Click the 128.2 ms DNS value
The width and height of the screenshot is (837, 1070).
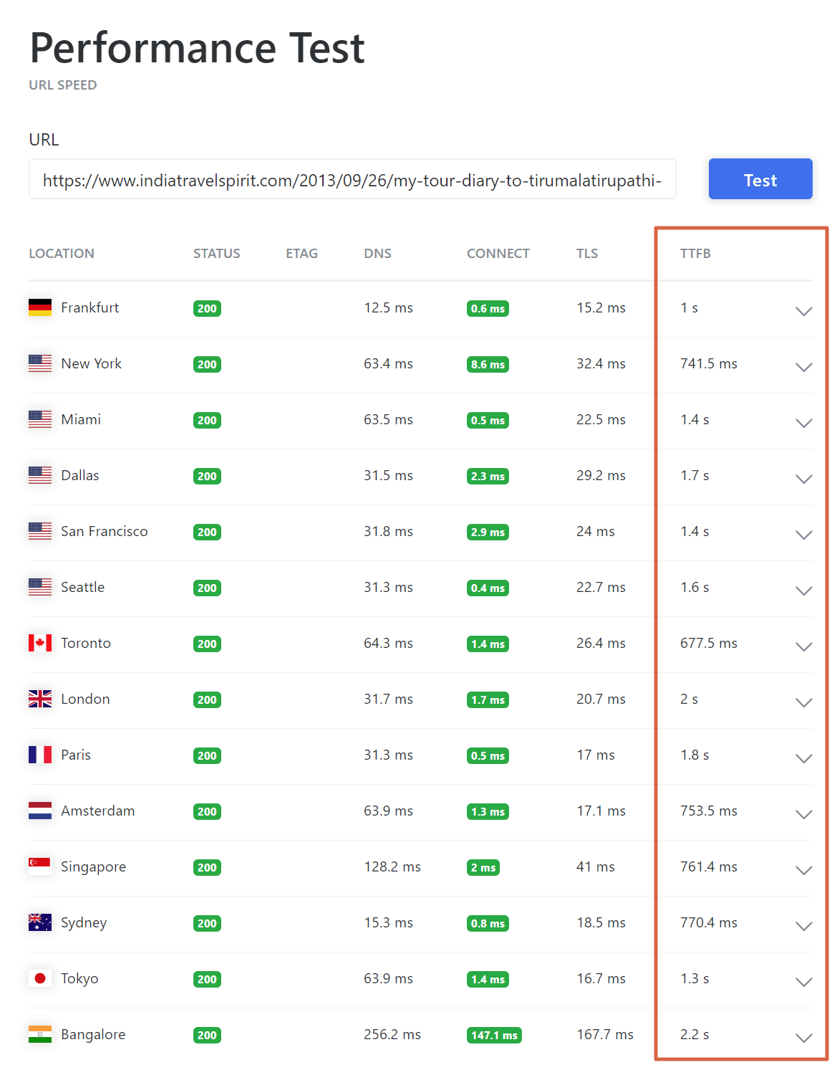click(392, 866)
